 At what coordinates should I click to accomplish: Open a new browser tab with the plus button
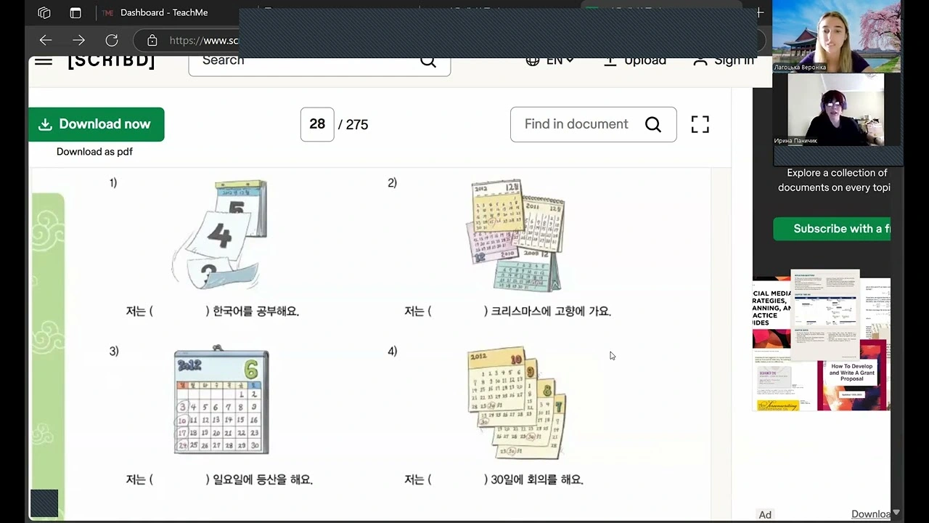pyautogui.click(x=759, y=12)
